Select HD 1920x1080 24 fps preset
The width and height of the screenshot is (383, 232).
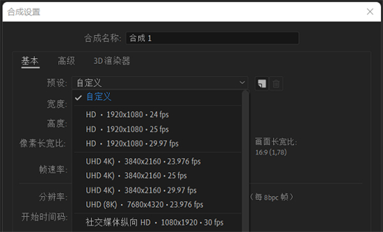[158, 115]
